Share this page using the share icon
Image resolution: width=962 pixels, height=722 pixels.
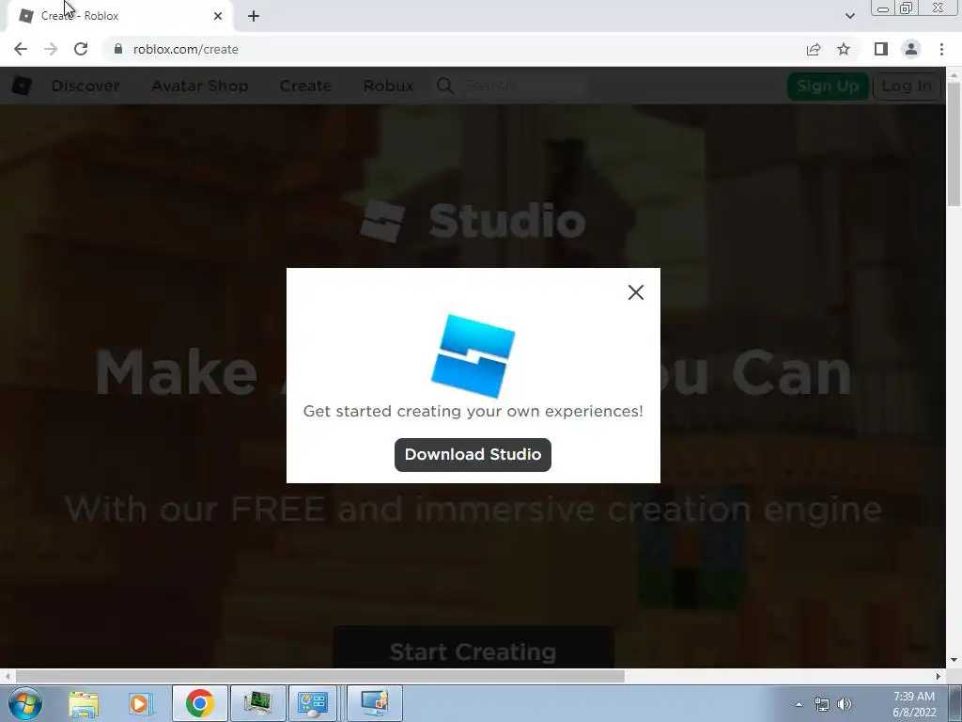click(814, 49)
